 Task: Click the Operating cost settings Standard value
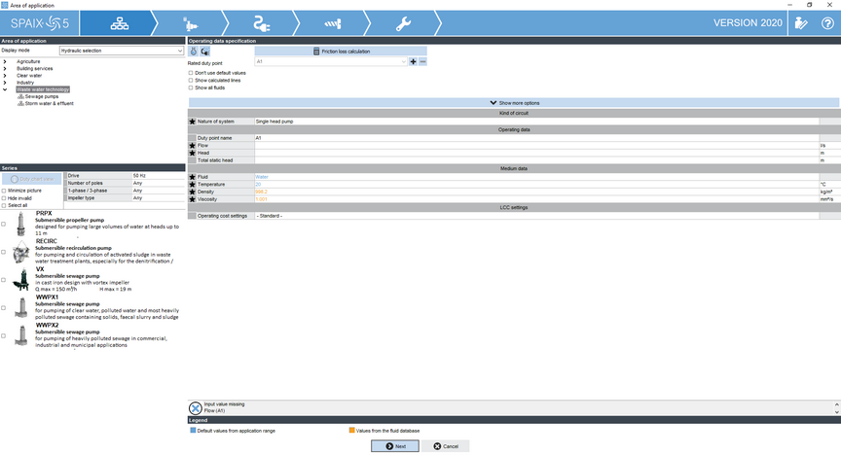pyautogui.click(x=536, y=216)
